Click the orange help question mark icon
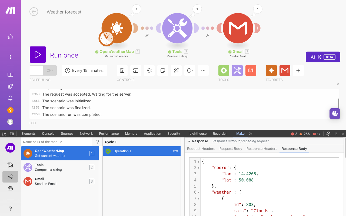Image resolution: width=346 pixels, height=216 pixels. (10, 110)
